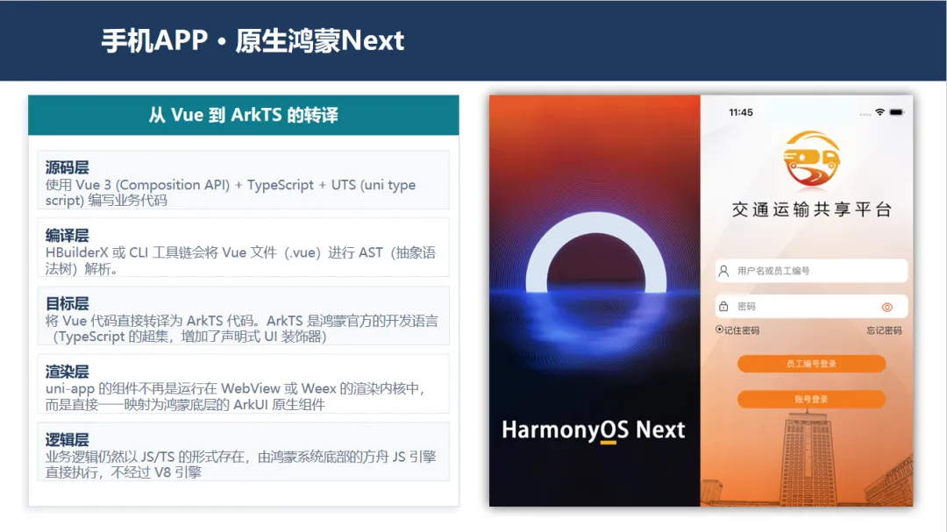Tap the 账号登录 button

coord(811,399)
